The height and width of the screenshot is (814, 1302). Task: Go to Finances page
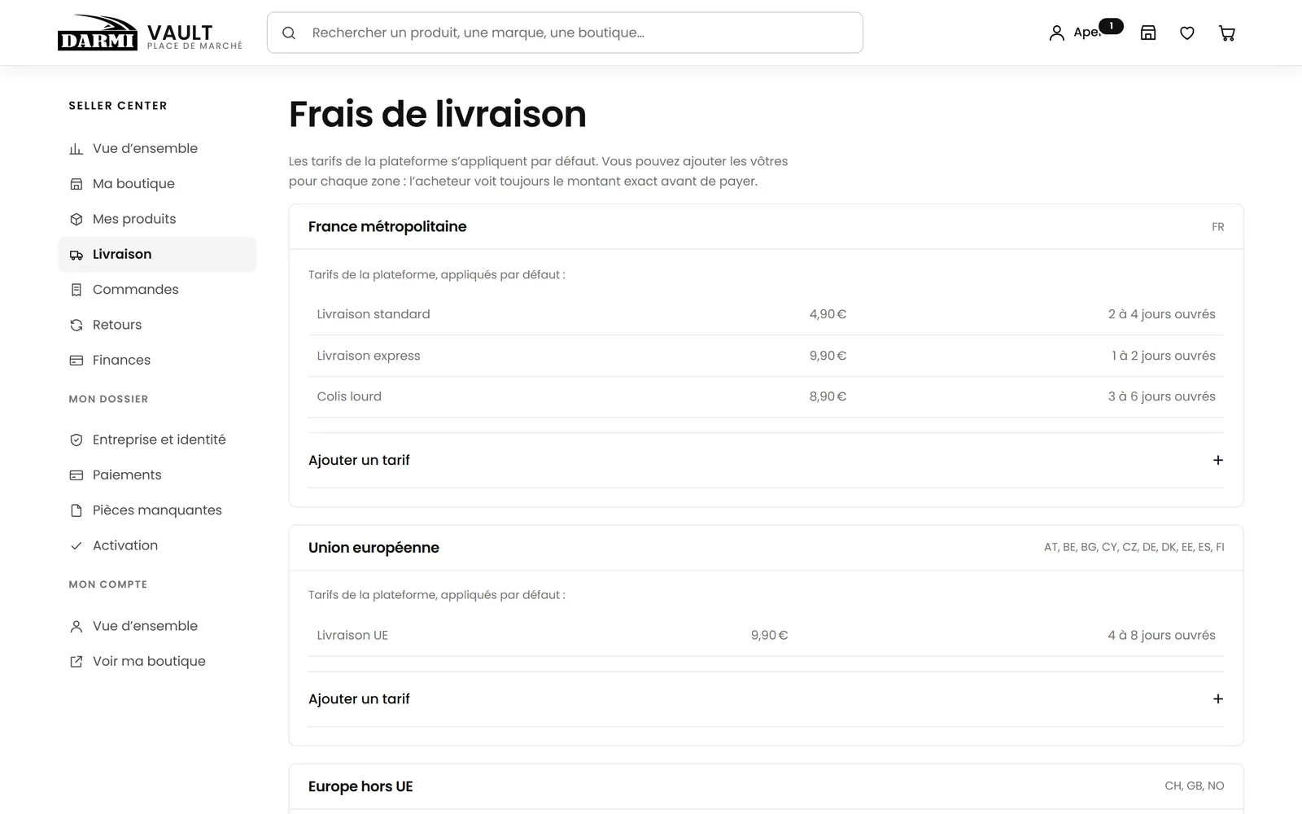tap(157, 360)
